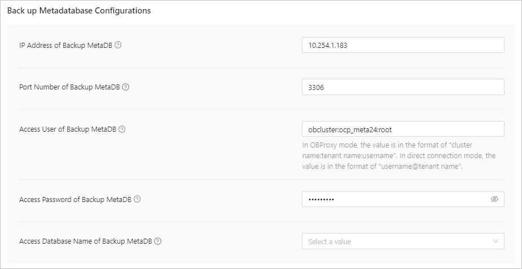Toggle password visibility with the eye icon

(494, 199)
